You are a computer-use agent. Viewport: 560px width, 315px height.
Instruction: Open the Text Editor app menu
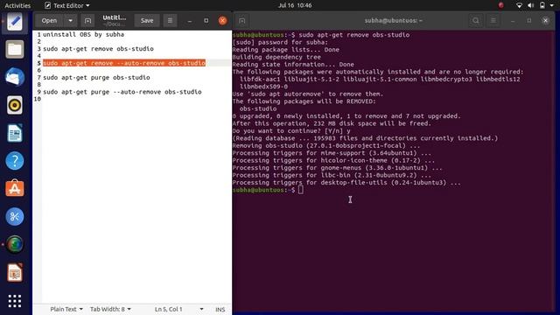coord(67,5)
